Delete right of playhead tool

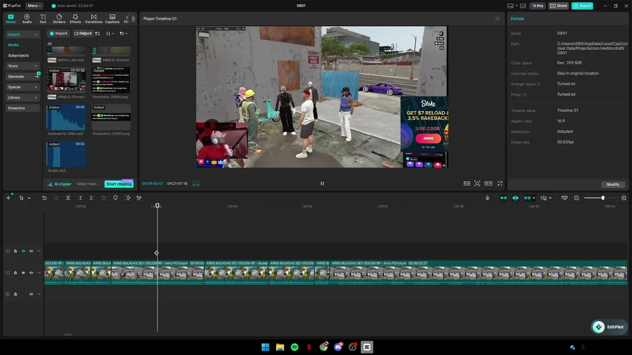click(x=91, y=198)
